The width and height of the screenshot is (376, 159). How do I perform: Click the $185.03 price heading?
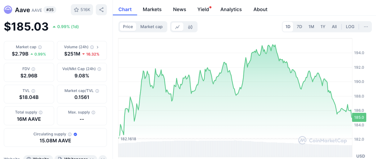click(26, 27)
